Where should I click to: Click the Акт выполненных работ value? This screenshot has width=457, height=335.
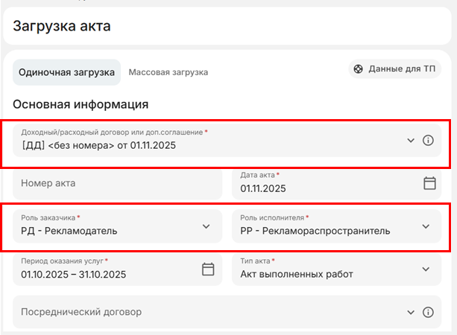[297, 274]
